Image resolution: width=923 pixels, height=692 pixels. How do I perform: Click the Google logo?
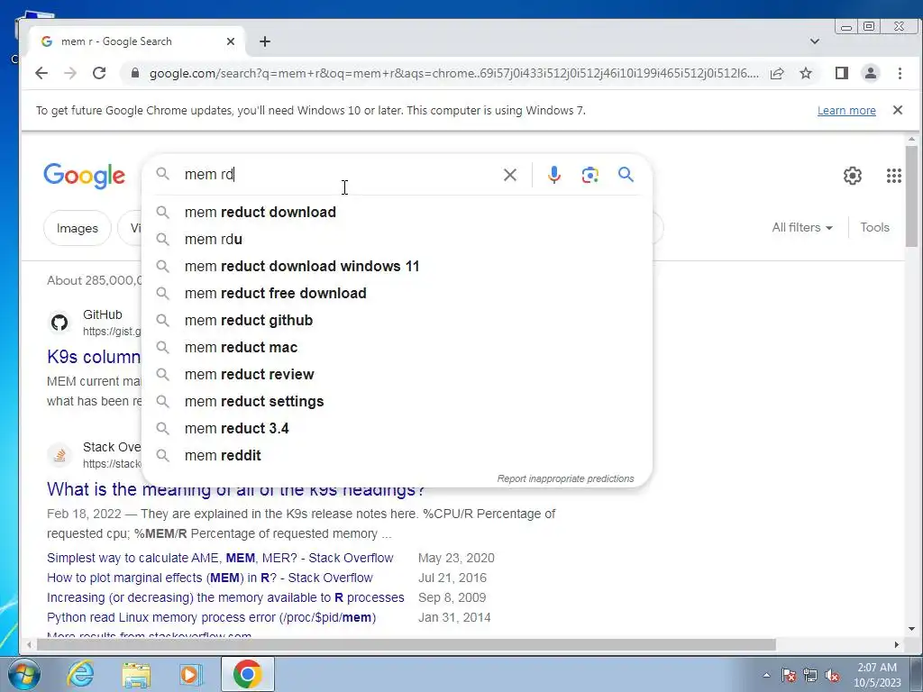(84, 176)
